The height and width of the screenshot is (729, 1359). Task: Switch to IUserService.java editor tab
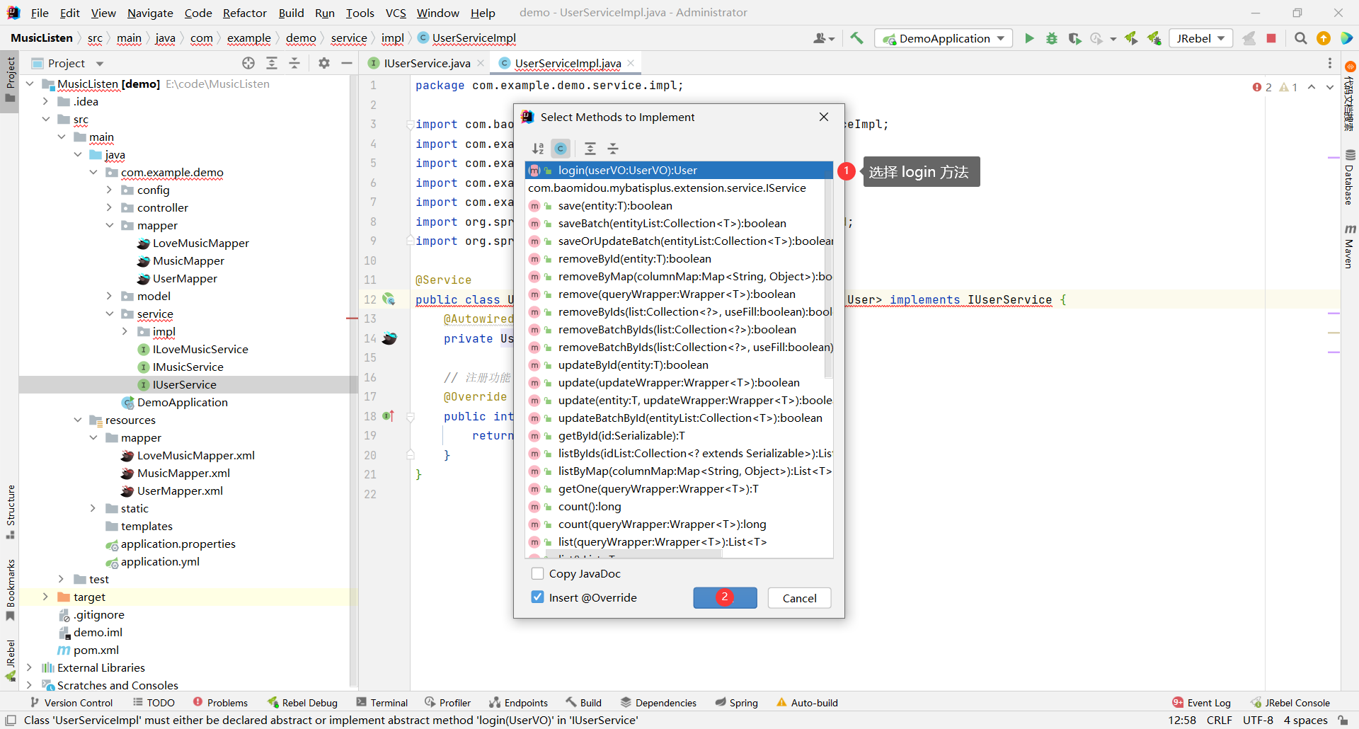426,64
